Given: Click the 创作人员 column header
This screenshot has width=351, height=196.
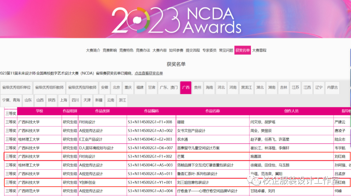Looking at the screenshot, I should (x=291, y=111).
